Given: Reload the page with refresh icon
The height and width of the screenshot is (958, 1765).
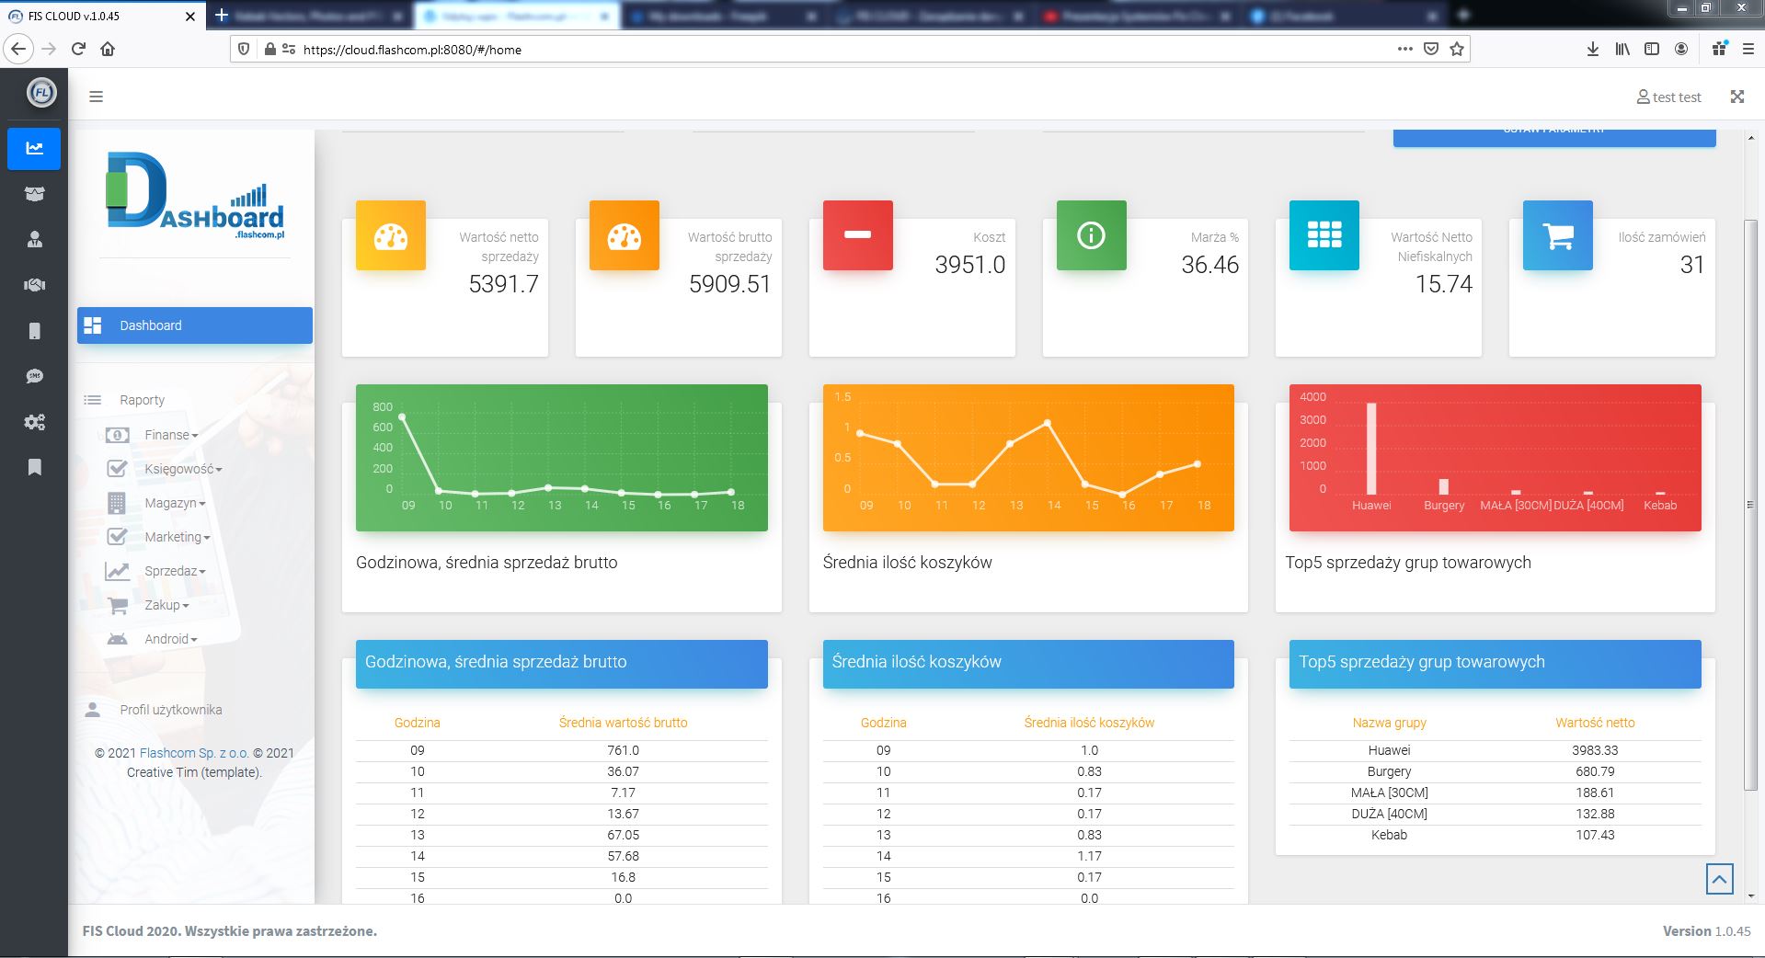Looking at the screenshot, I should 78,49.
